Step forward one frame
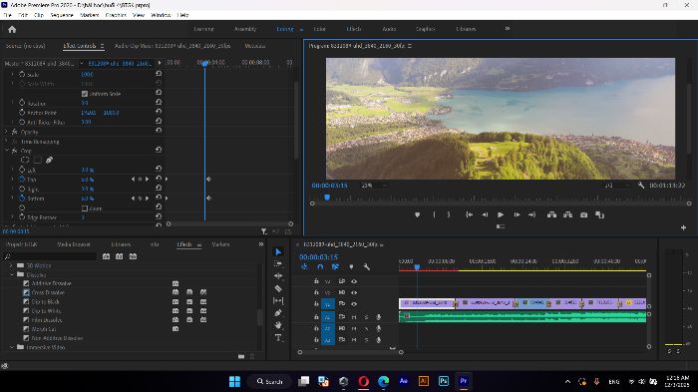This screenshot has height=392, width=698. click(x=517, y=214)
